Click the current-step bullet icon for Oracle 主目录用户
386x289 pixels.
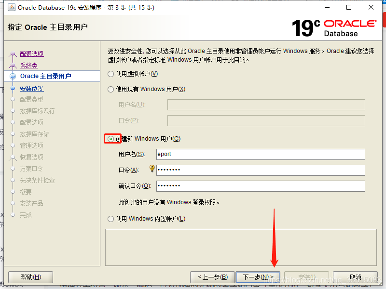(x=13, y=76)
